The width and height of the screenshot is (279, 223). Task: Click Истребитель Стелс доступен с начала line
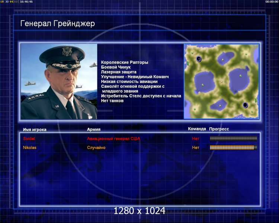pos(141,96)
